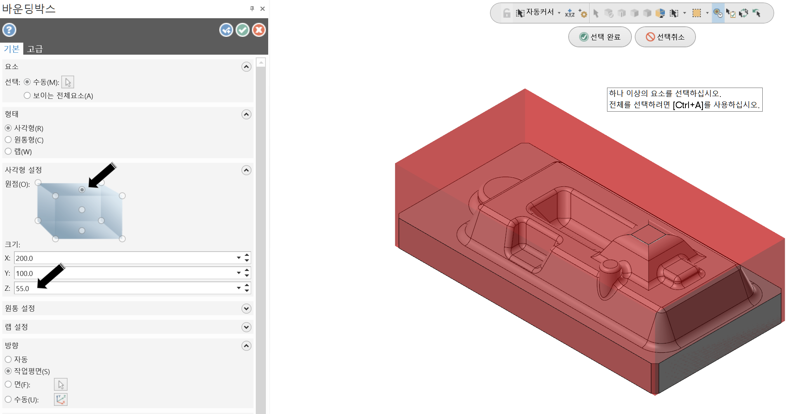Click the colored cube select-from-back icon
The image size is (798, 414).
[660, 13]
